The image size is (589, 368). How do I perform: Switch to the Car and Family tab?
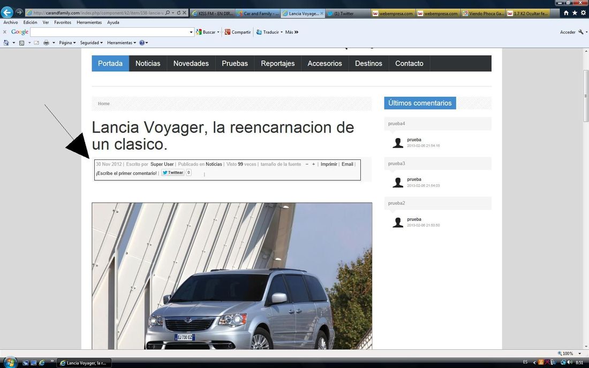point(258,13)
